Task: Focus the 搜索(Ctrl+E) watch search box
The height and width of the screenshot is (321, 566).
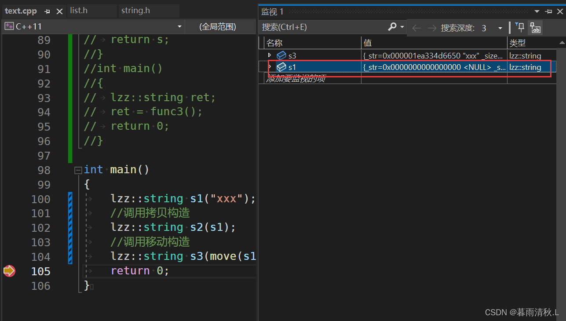Action: [x=323, y=27]
